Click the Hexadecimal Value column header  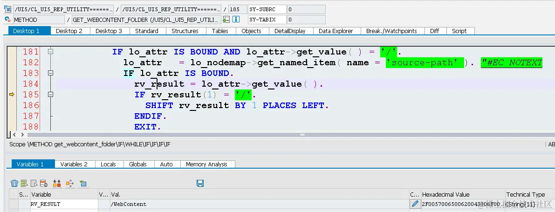463,194
